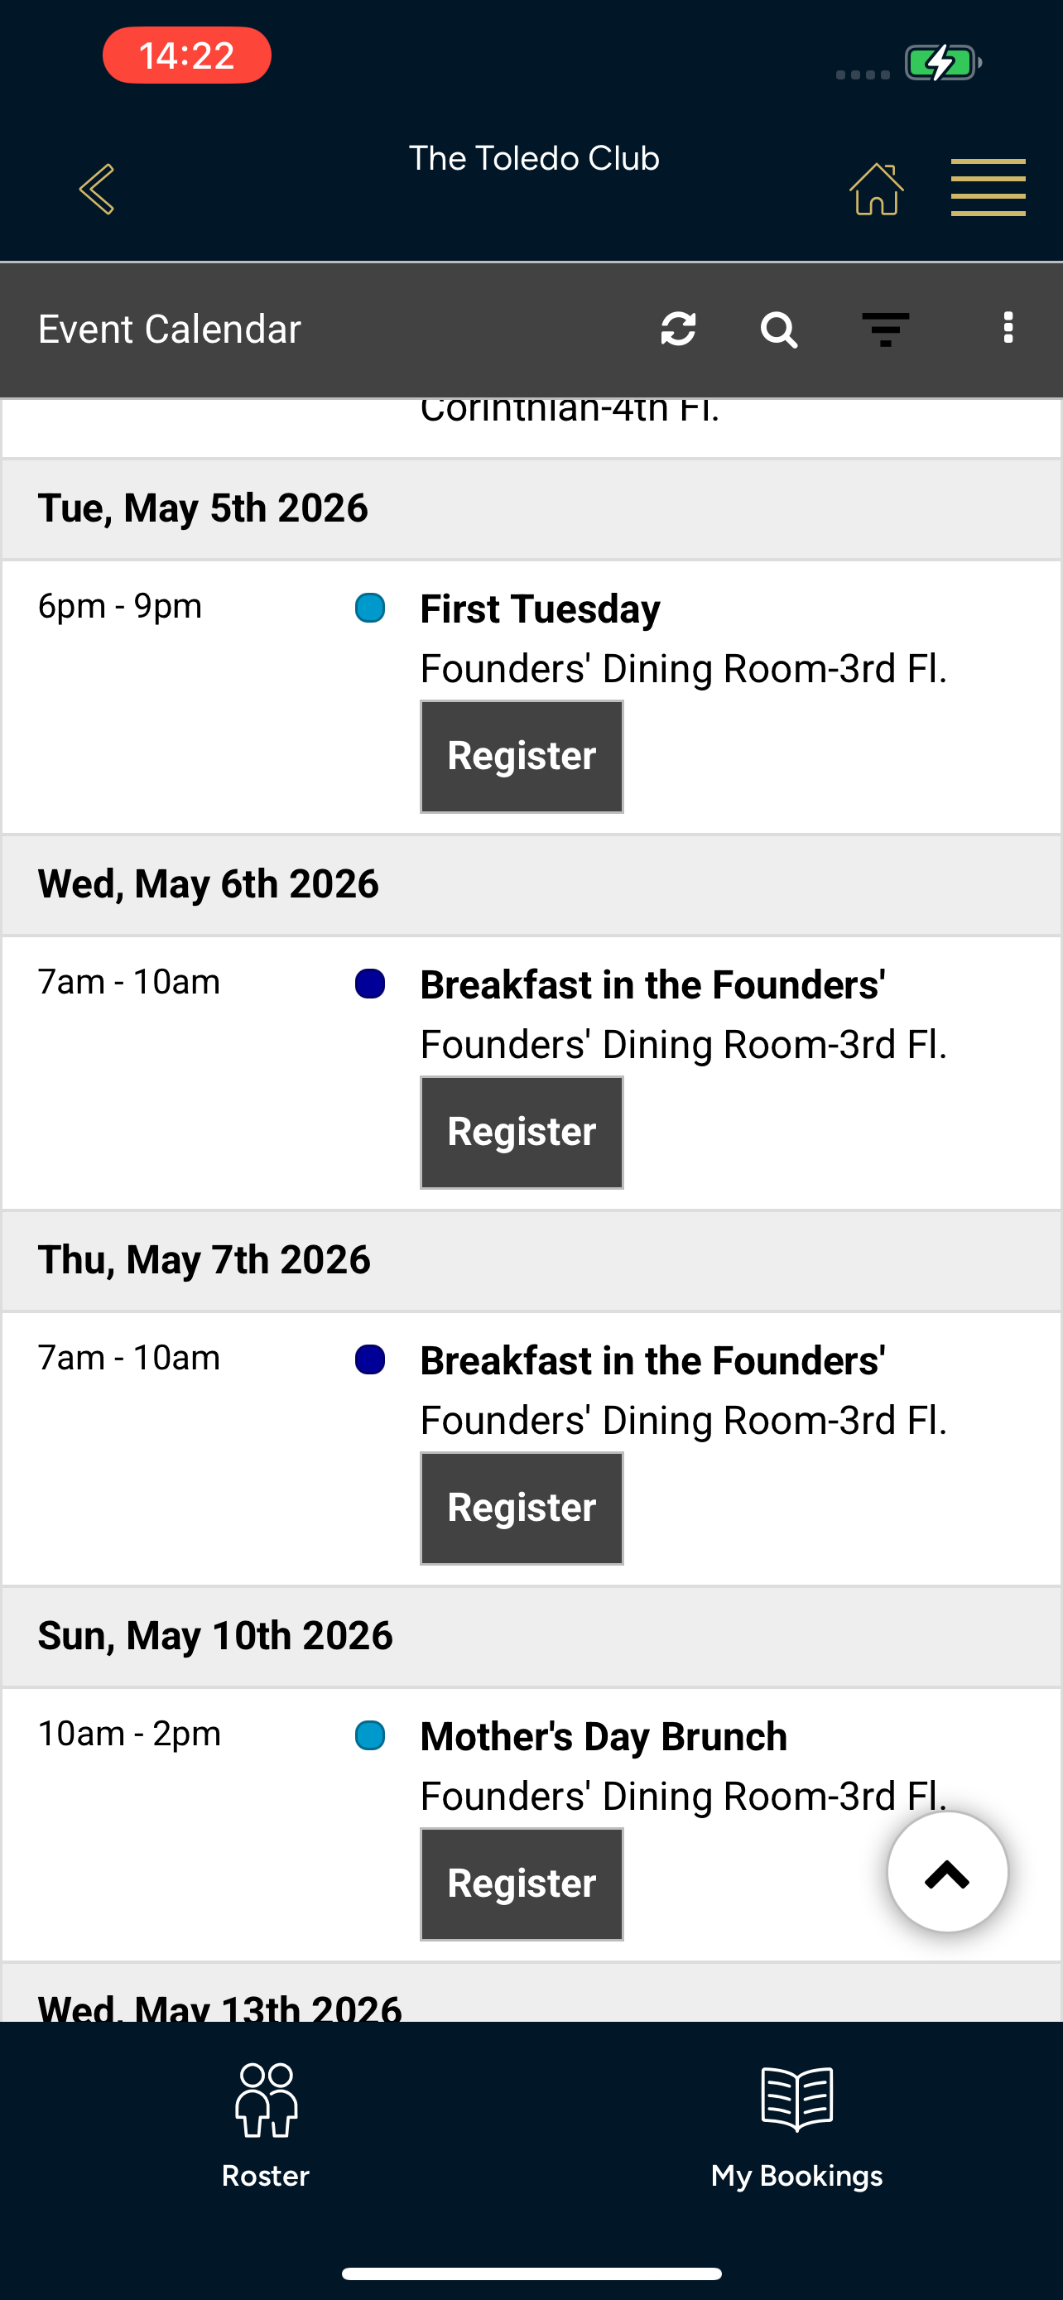Viewport: 1063px width, 2300px height.
Task: Open My Bookings tab
Action: click(x=797, y=2125)
